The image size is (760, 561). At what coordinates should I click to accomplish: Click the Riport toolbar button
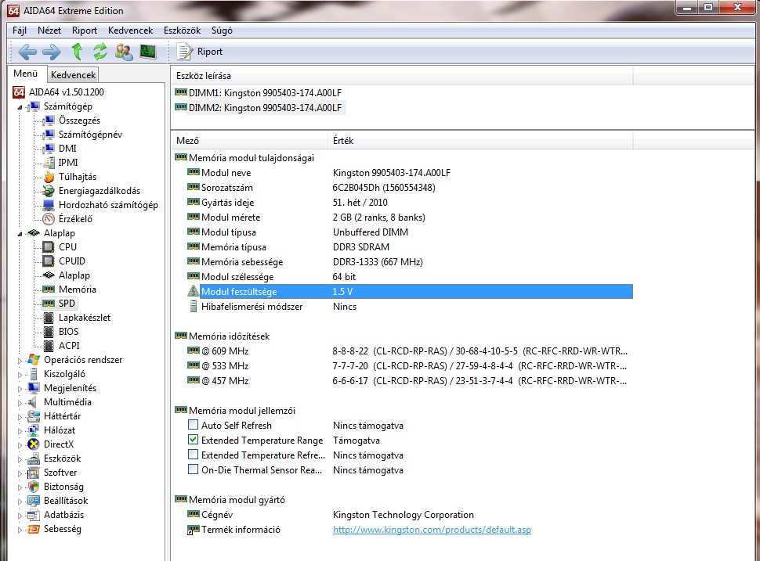click(200, 52)
